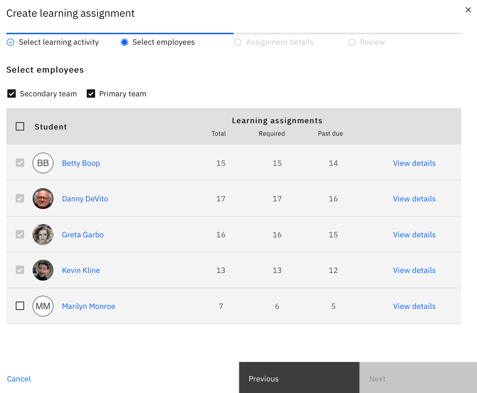The height and width of the screenshot is (393, 477).
Task: View details for Betty Boop
Action: pyautogui.click(x=414, y=163)
